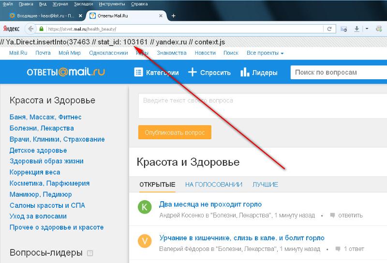Click help icon beside Вопросы-лидеры
387x263 pixels.
(90, 253)
